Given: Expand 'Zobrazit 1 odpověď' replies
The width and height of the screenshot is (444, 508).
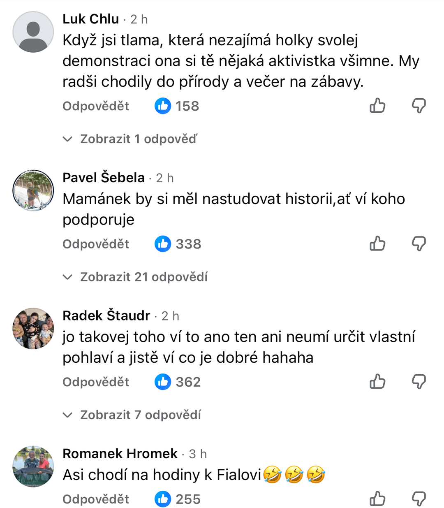Looking at the screenshot, I should [130, 139].
